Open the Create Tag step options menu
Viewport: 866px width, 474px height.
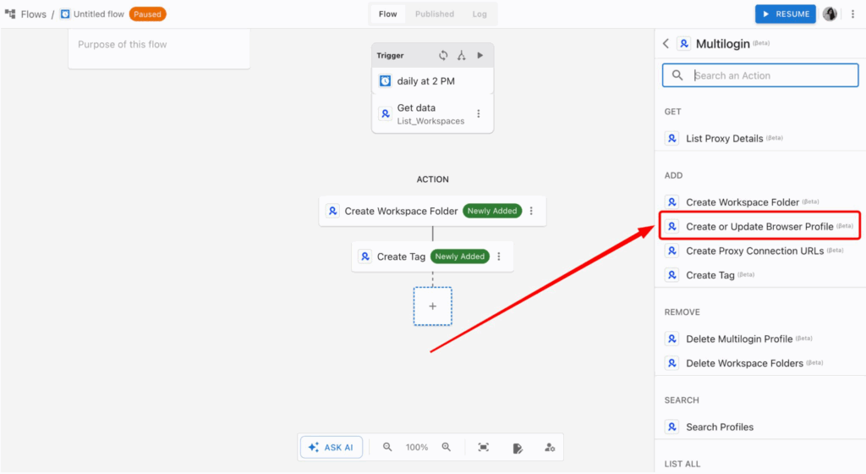499,256
